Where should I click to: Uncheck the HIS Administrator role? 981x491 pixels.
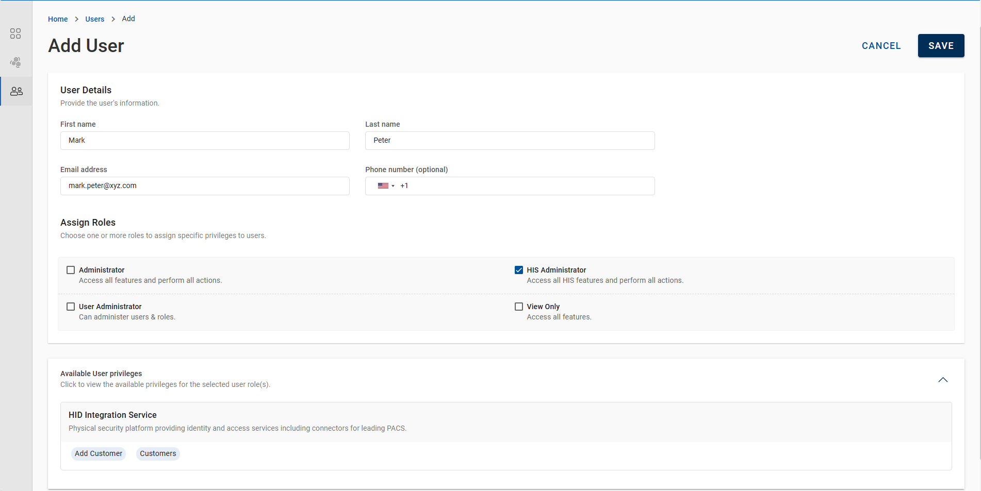click(519, 270)
